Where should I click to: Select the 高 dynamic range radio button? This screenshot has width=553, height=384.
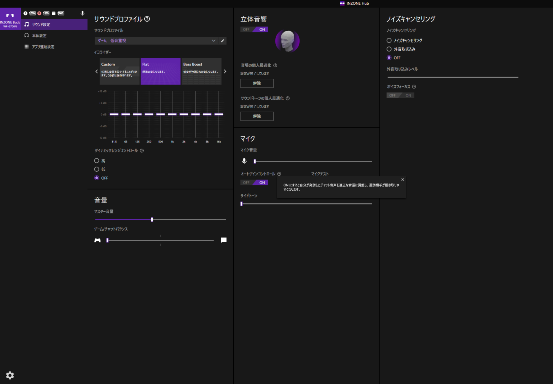tap(97, 161)
